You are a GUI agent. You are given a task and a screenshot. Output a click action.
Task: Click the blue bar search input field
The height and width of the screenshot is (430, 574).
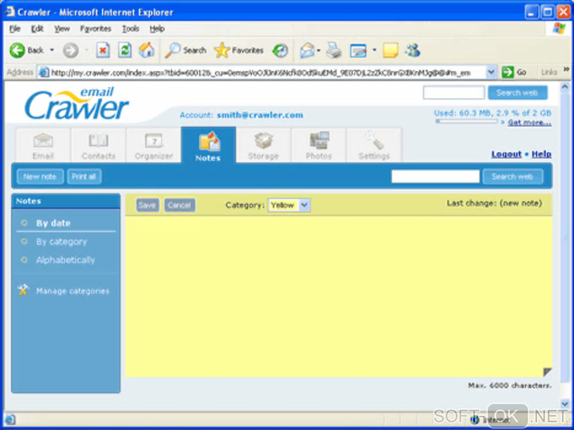click(x=435, y=177)
